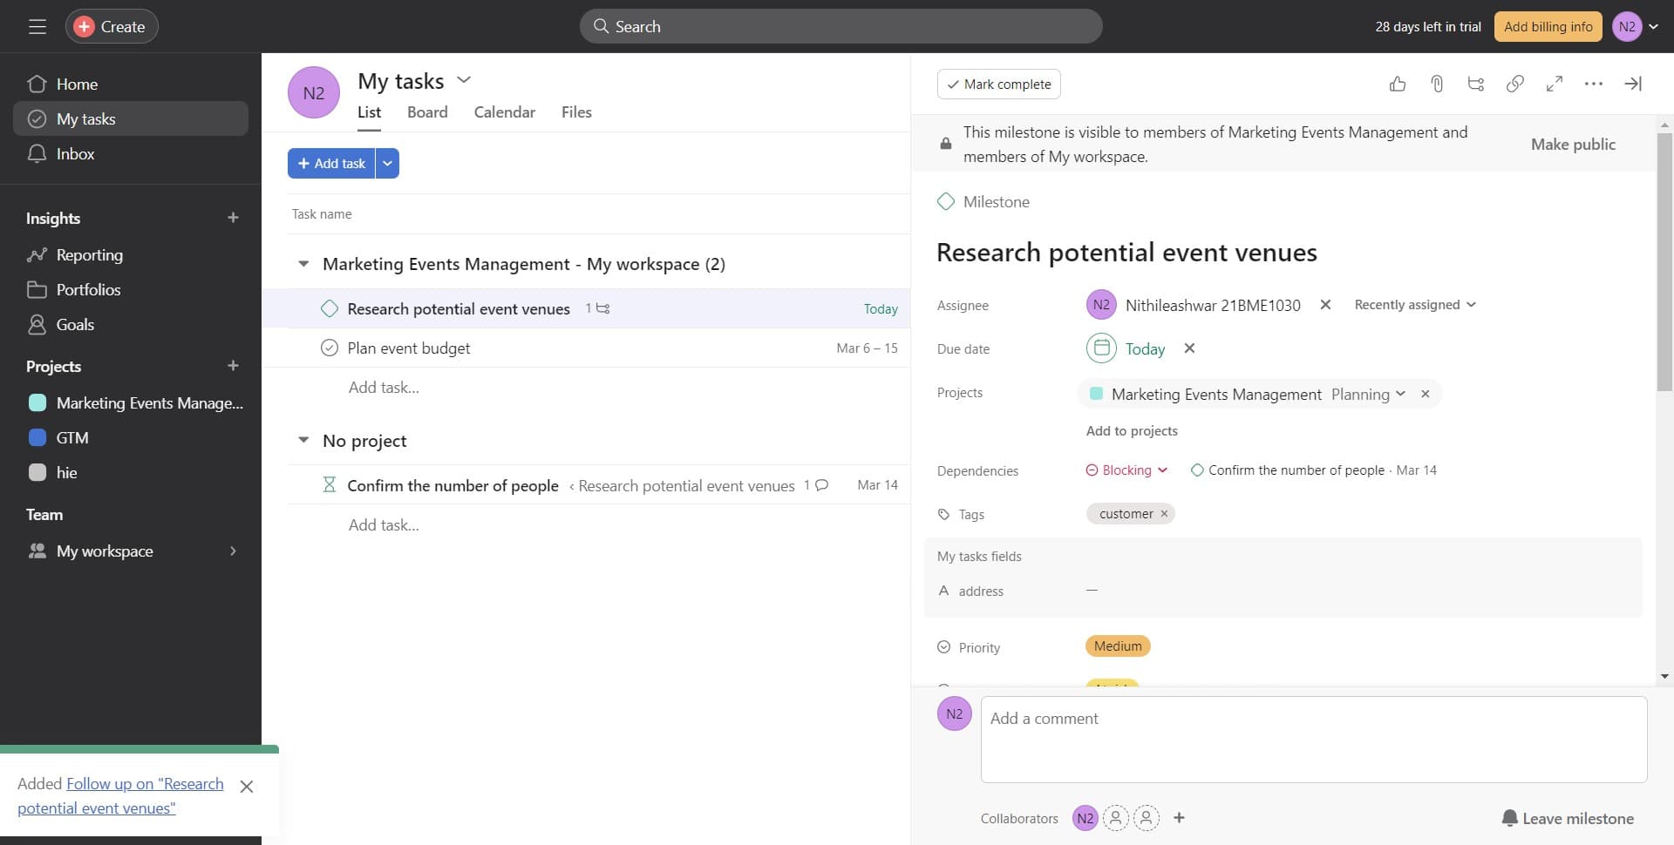Toggle completion diamond on Research potential event venues
Viewport: 1674px width, 845px height.
329,308
